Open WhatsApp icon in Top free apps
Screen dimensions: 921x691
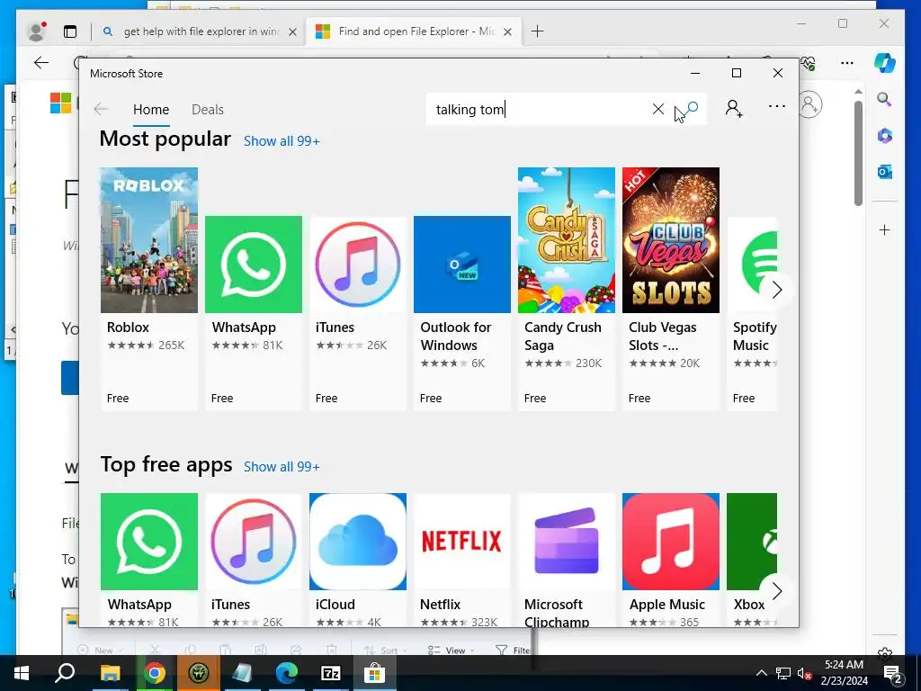tap(149, 541)
